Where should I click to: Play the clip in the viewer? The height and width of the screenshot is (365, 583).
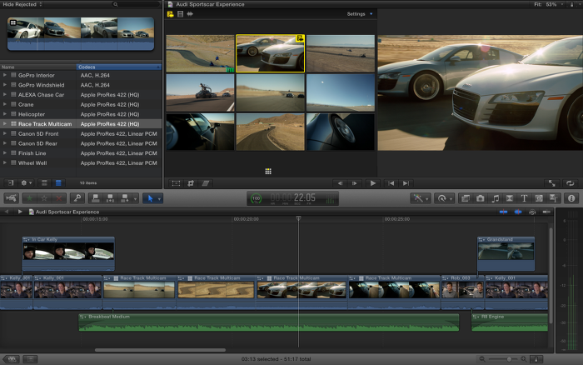coord(372,182)
